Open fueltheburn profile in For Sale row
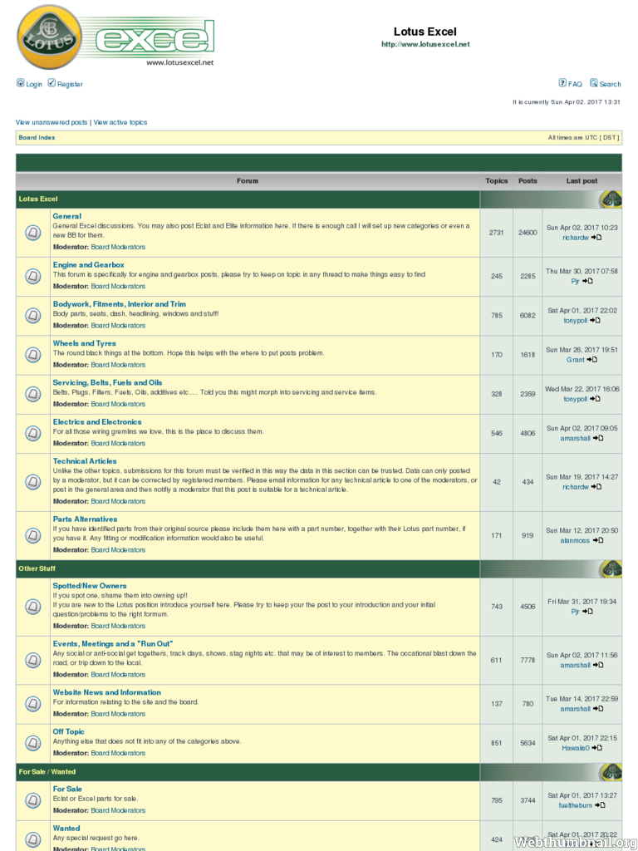This screenshot has height=851, width=638. coord(576,805)
